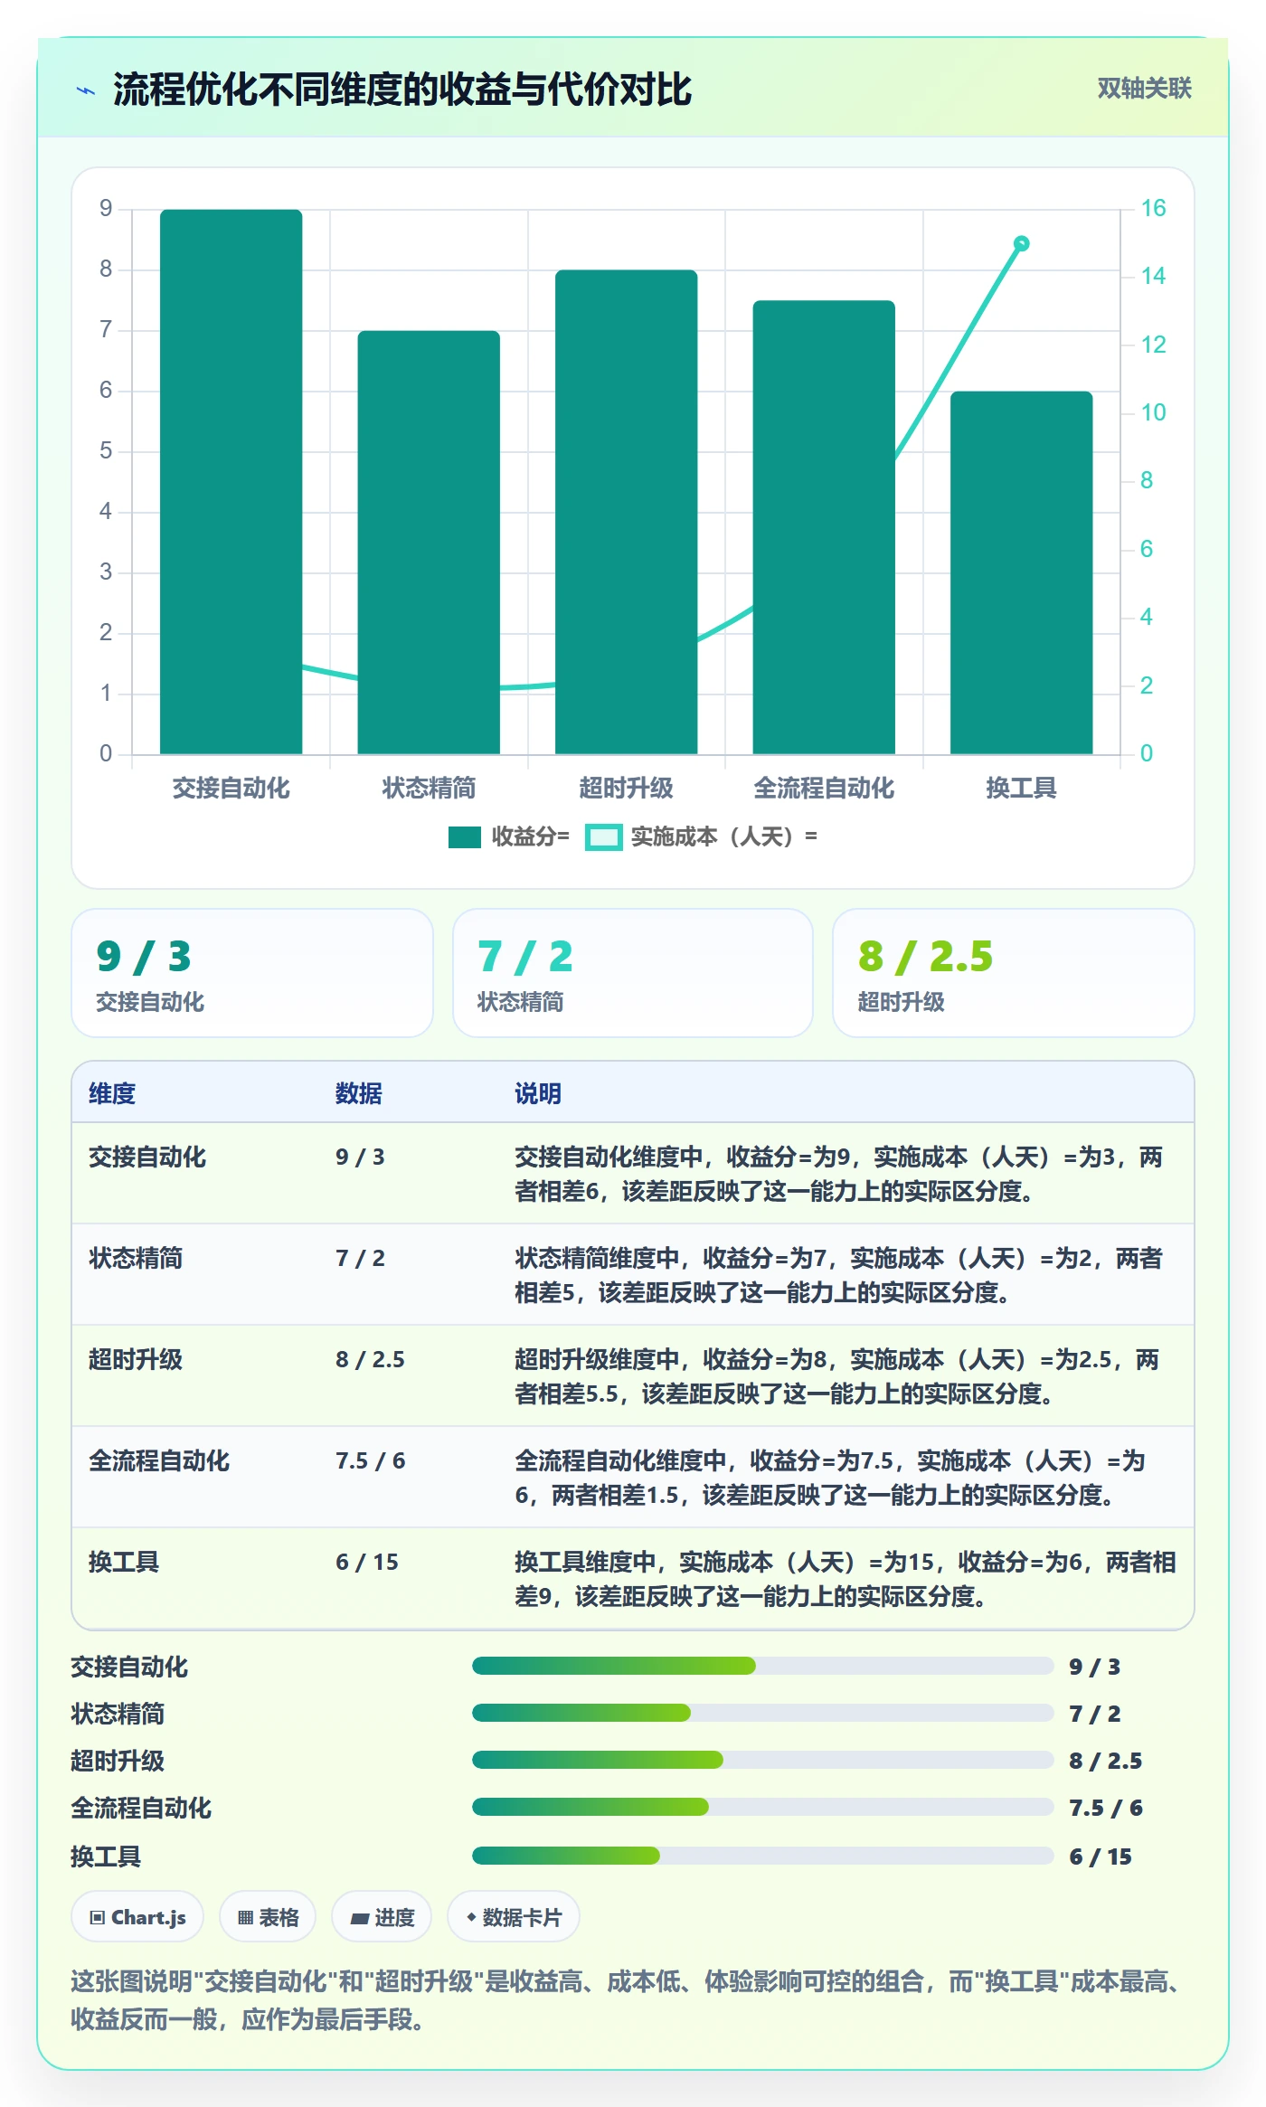Click the 全流程自动化 bar in the chart

pos(824,527)
